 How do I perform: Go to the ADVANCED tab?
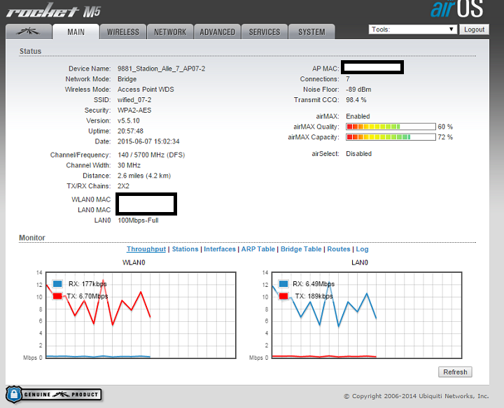[217, 31]
